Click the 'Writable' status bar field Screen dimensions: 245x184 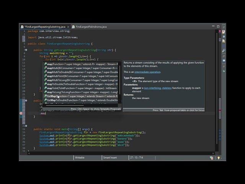pyautogui.click(x=80, y=158)
